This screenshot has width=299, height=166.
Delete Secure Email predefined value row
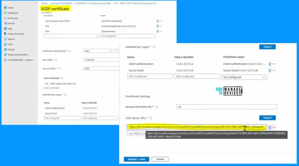[x=270, y=71]
